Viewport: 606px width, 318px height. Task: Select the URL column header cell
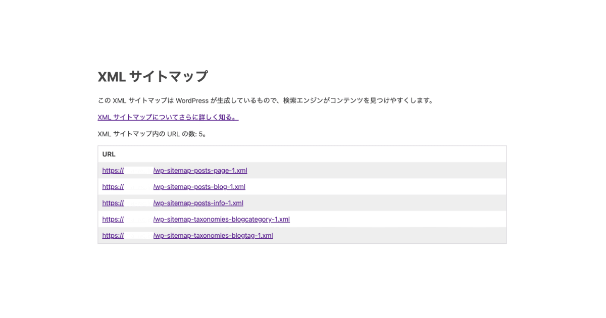(x=108, y=154)
